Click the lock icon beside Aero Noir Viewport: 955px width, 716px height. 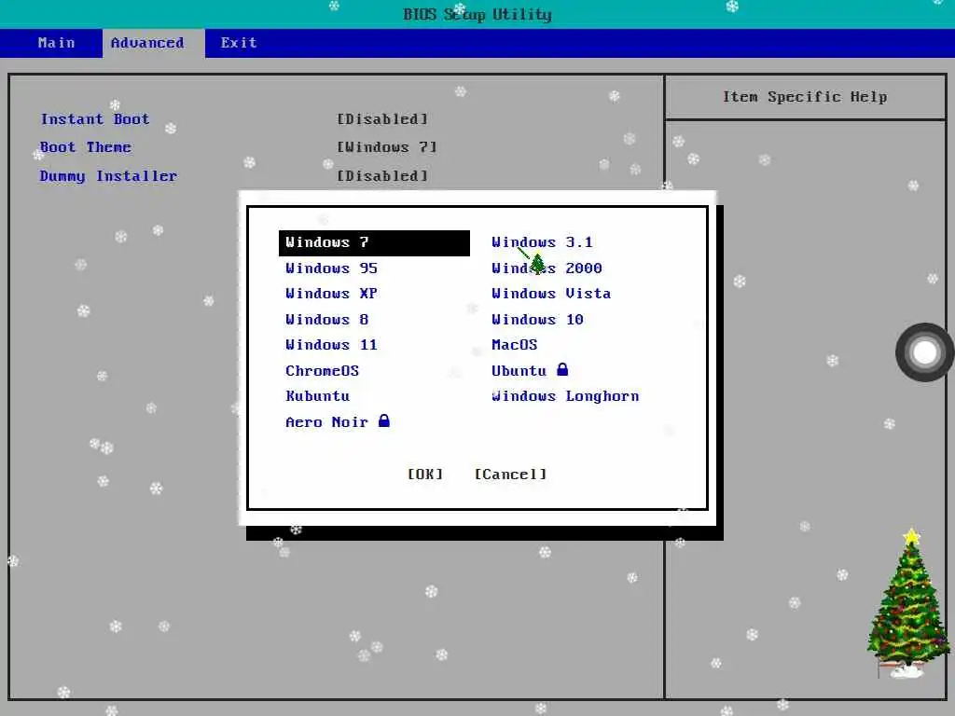[383, 420]
